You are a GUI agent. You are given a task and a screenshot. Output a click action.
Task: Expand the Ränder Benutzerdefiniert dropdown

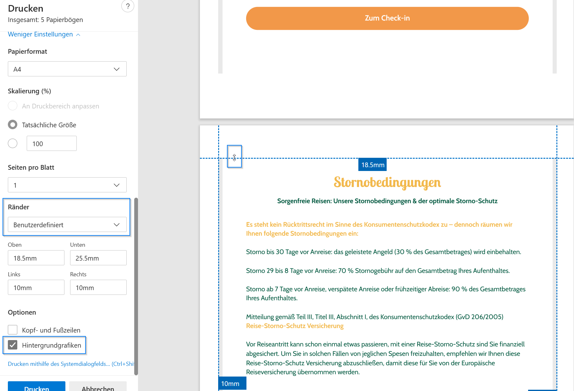point(67,225)
